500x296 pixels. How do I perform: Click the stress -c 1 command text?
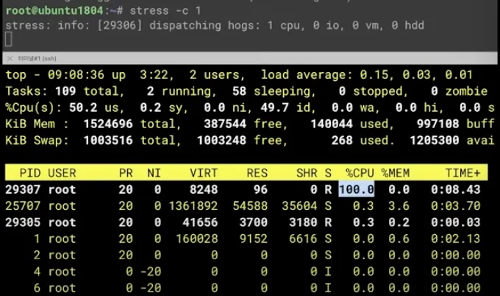[165, 11]
